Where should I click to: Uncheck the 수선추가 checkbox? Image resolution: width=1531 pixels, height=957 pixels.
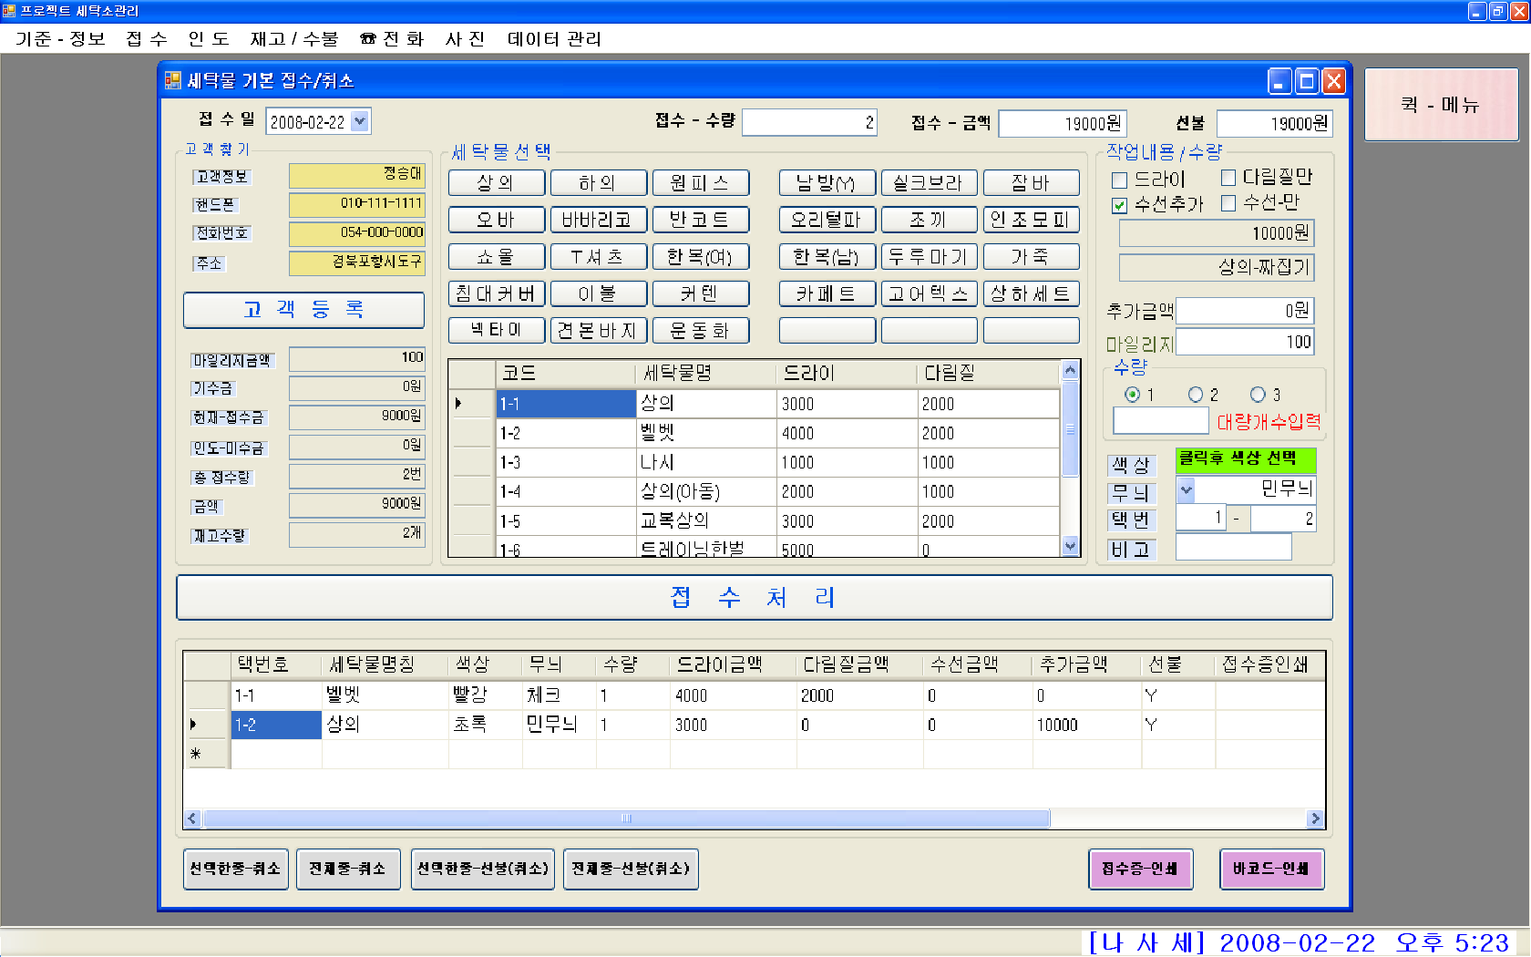point(1120,206)
